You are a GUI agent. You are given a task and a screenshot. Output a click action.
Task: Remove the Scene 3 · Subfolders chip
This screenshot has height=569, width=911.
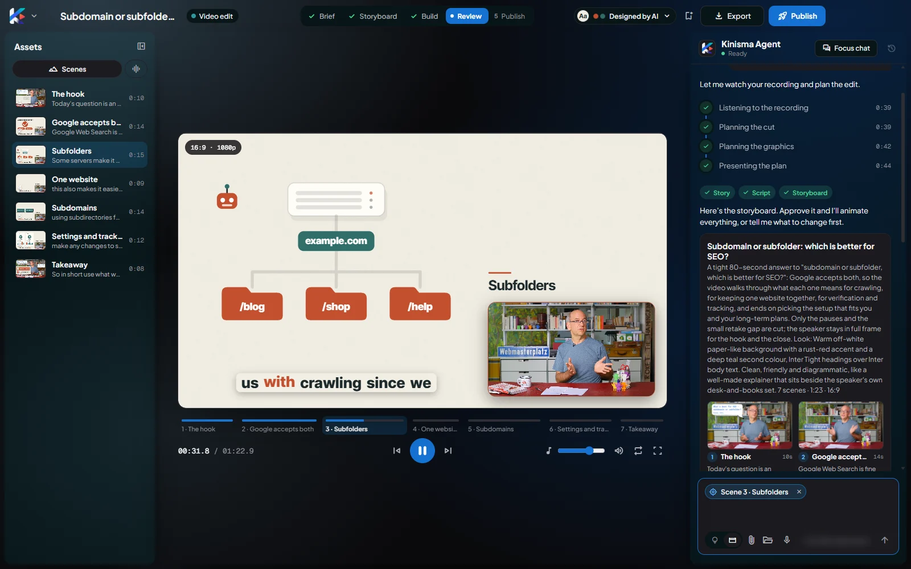click(799, 492)
